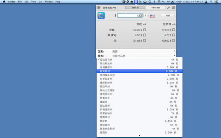Open the File menu

(x=20, y=2)
